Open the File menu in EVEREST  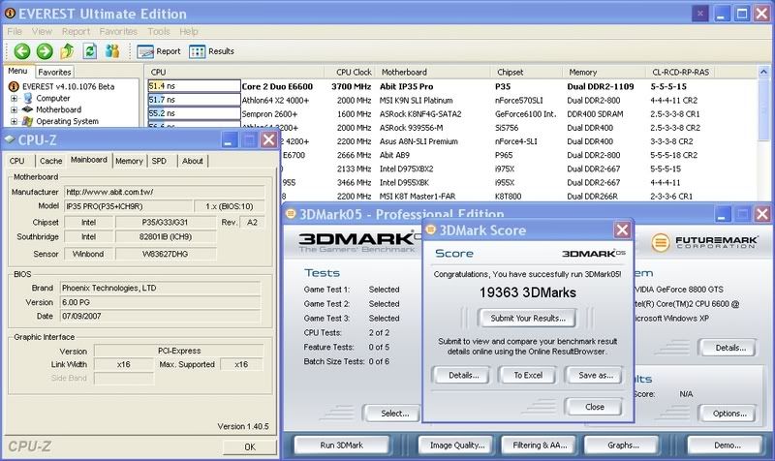15,31
